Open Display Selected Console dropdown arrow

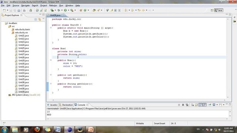click(x=217, y=105)
